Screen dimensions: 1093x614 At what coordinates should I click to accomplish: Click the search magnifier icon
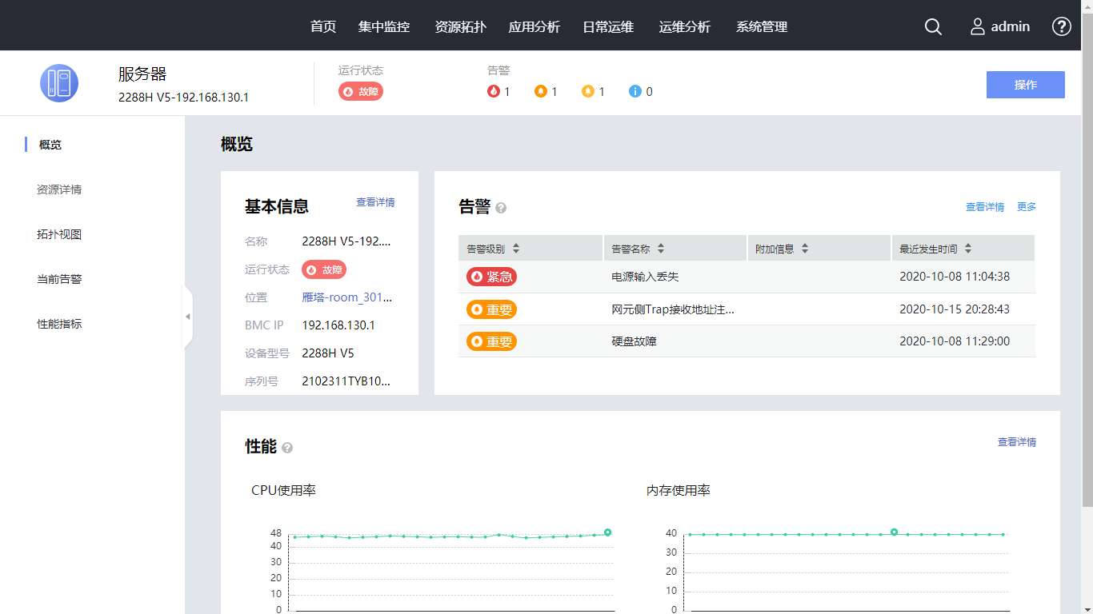pyautogui.click(x=933, y=26)
